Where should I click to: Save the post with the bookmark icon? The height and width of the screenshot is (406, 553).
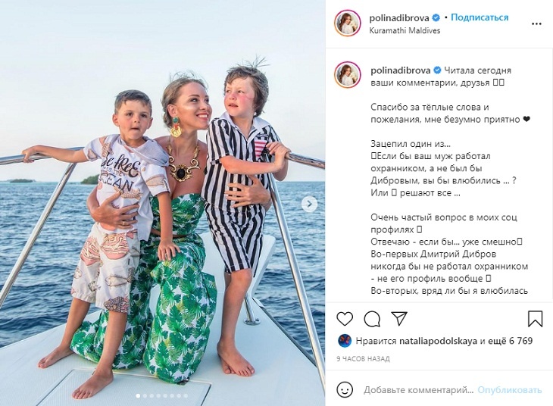535,319
